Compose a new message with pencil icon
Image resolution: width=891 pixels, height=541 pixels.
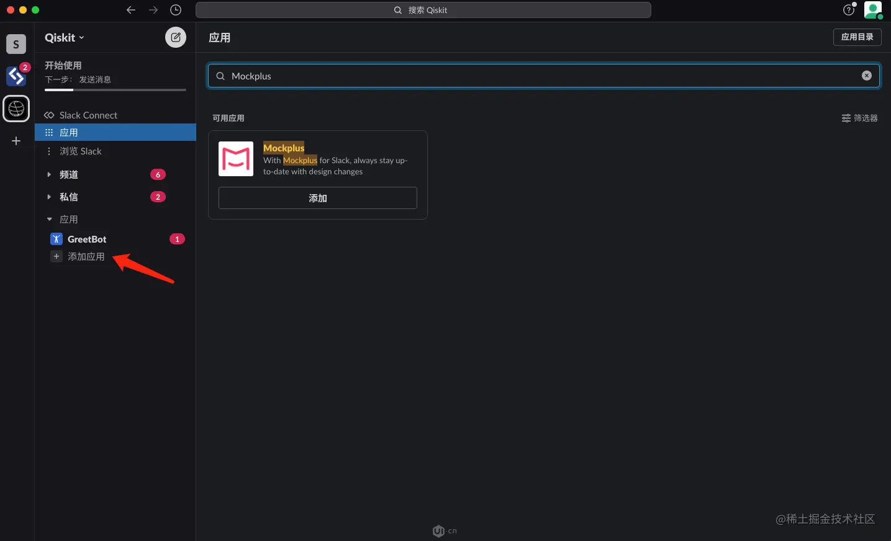176,37
